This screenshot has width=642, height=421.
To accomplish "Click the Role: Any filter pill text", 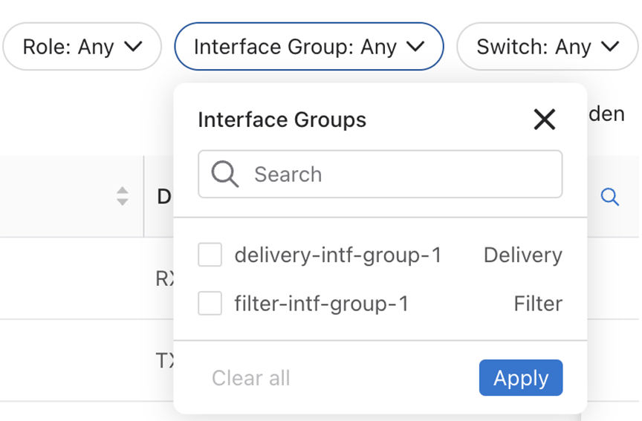I will click(x=68, y=47).
